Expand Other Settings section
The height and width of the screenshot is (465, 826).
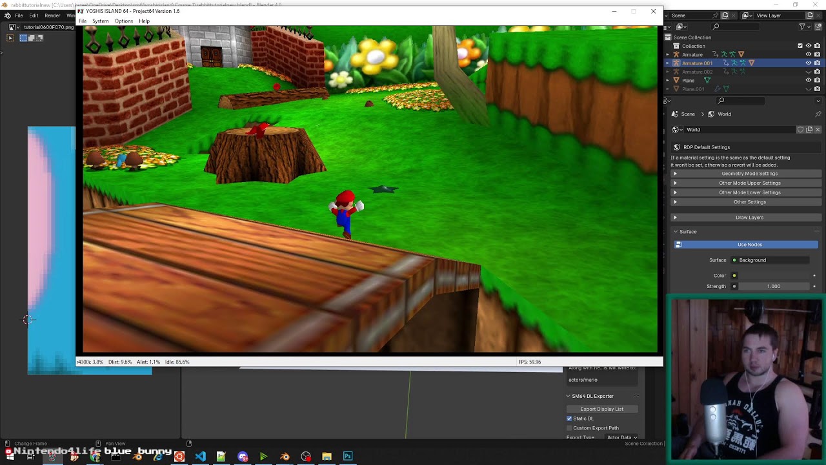pyautogui.click(x=745, y=202)
